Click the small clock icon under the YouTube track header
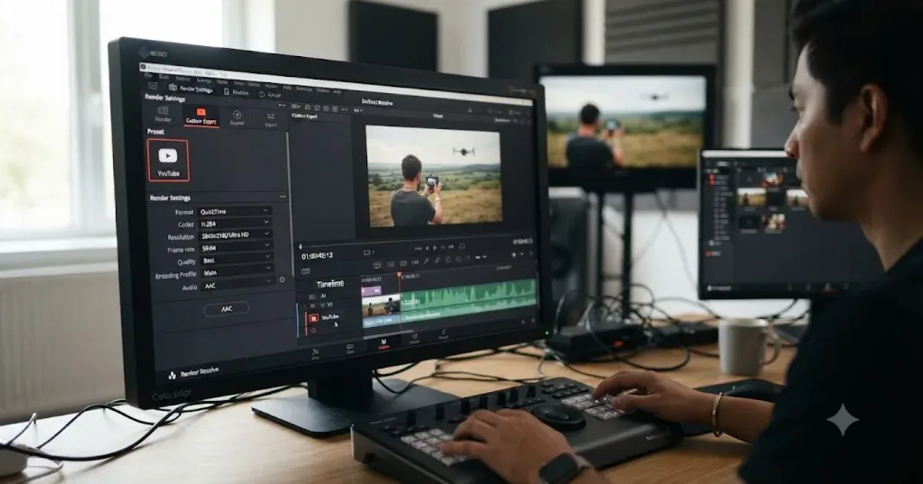The image size is (923, 484). (x=313, y=330)
